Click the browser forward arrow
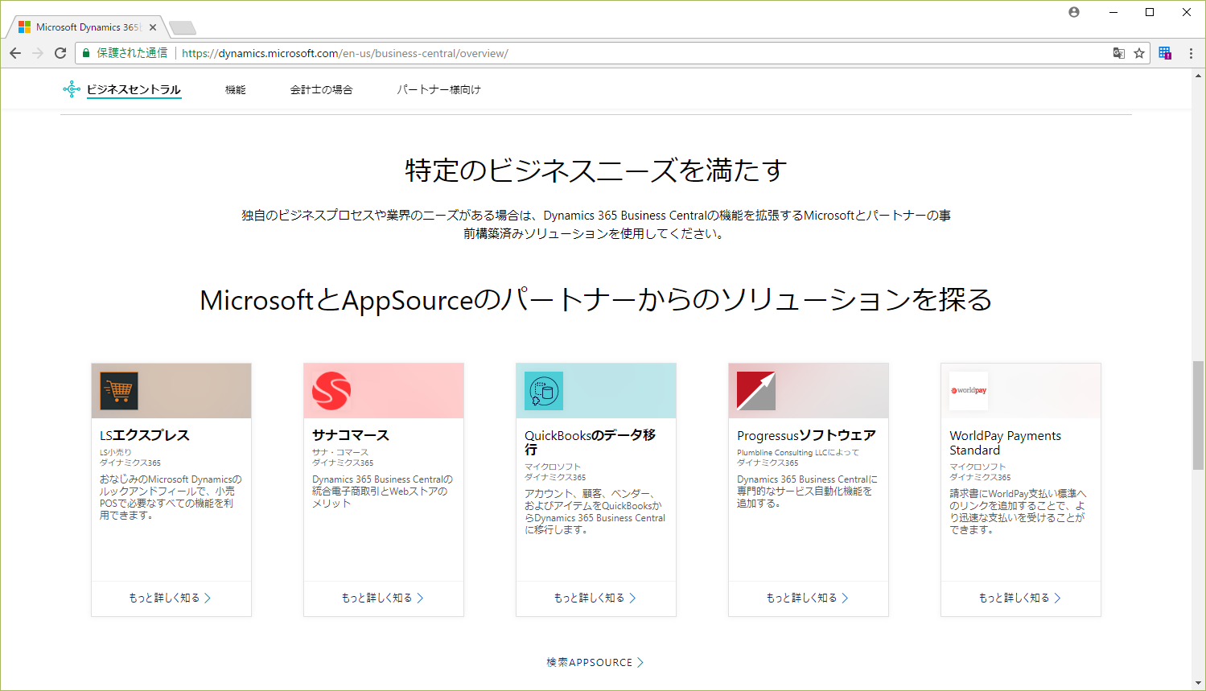This screenshot has width=1206, height=691. [x=38, y=53]
